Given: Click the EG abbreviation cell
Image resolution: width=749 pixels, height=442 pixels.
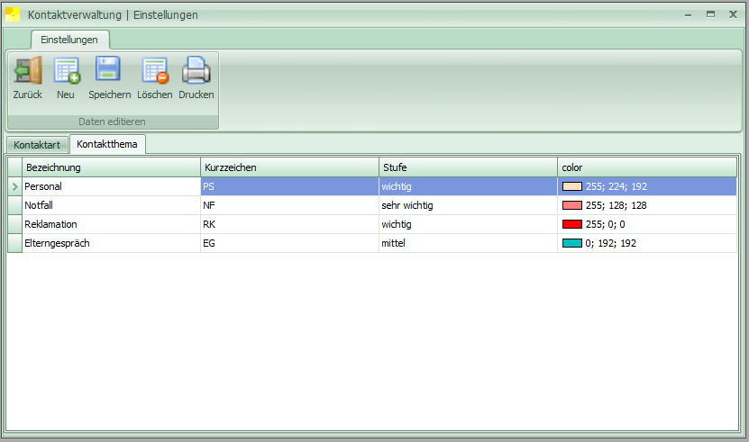Looking at the screenshot, I should point(288,243).
